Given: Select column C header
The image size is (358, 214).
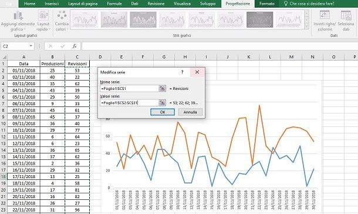Looking at the screenshot, I should pyautogui.click(x=77, y=57).
